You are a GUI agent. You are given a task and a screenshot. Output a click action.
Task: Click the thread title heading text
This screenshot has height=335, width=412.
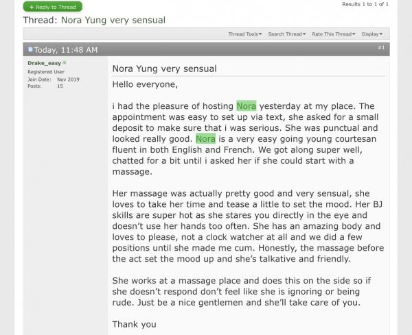94,20
